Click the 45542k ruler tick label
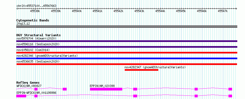The width and height of the screenshot is (245, 99). point(119,11)
